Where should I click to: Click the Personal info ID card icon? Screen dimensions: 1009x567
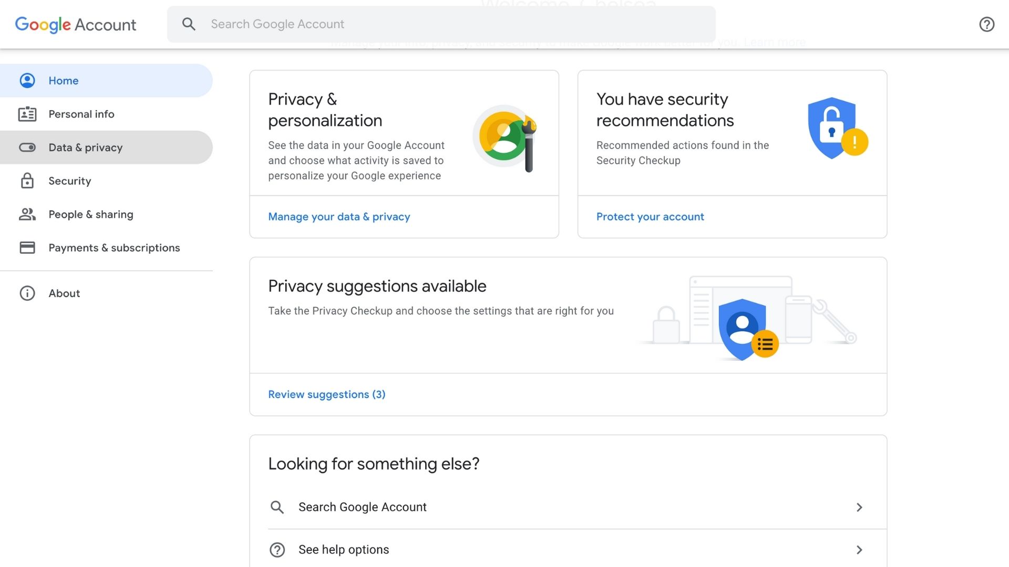27,114
